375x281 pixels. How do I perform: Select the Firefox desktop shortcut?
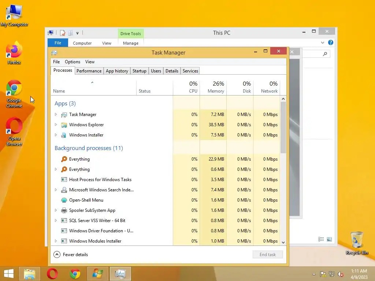[14, 53]
